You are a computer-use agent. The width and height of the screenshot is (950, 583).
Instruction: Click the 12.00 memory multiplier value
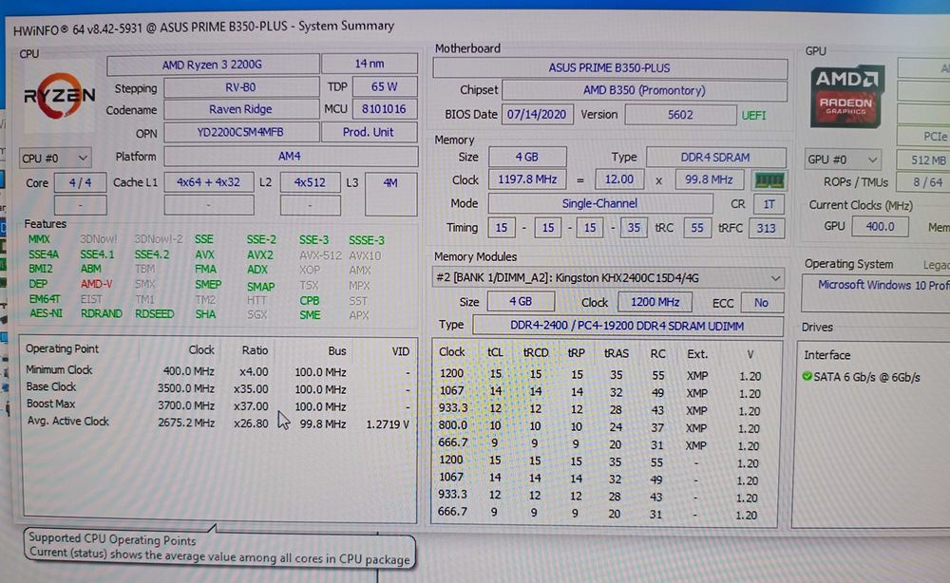(x=619, y=179)
